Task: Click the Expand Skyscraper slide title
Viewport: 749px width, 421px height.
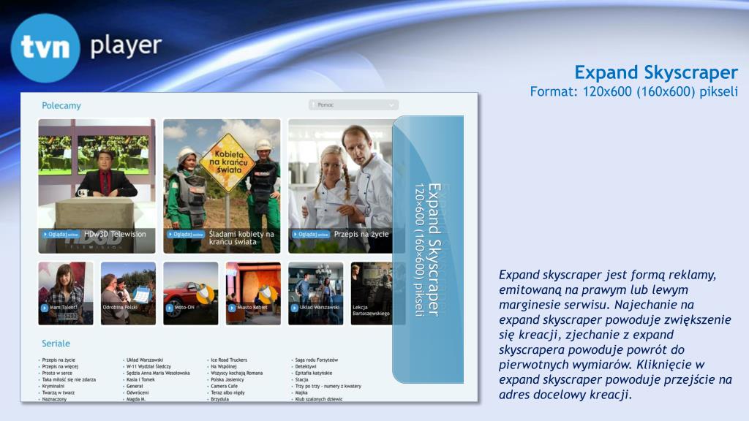Action: tap(656, 72)
